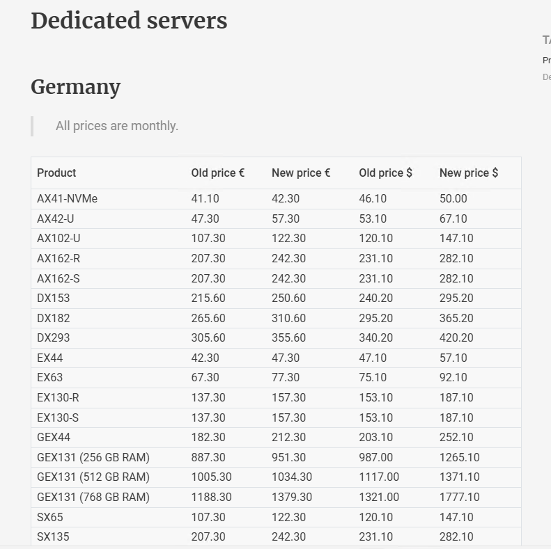Click the AX41-NVMe product name

pyautogui.click(x=67, y=198)
